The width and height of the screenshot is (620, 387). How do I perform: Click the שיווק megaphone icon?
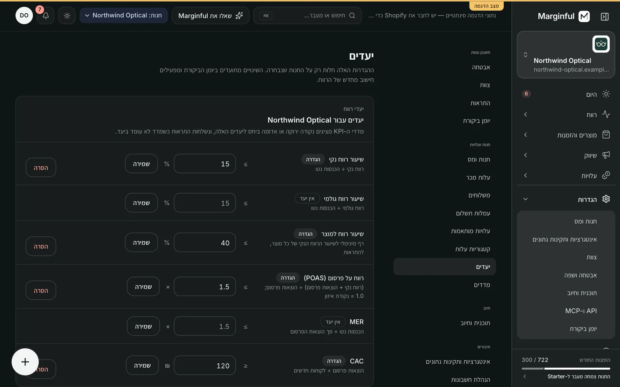point(606,155)
